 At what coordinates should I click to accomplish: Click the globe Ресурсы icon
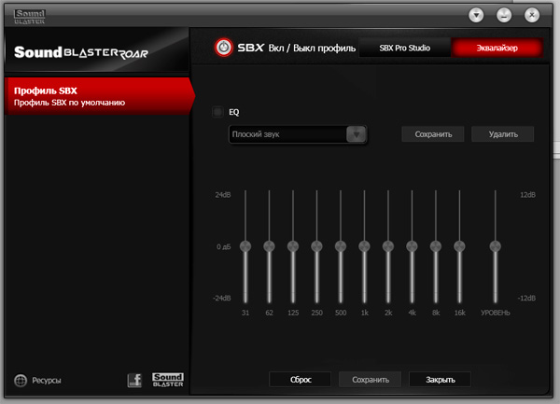(x=21, y=381)
